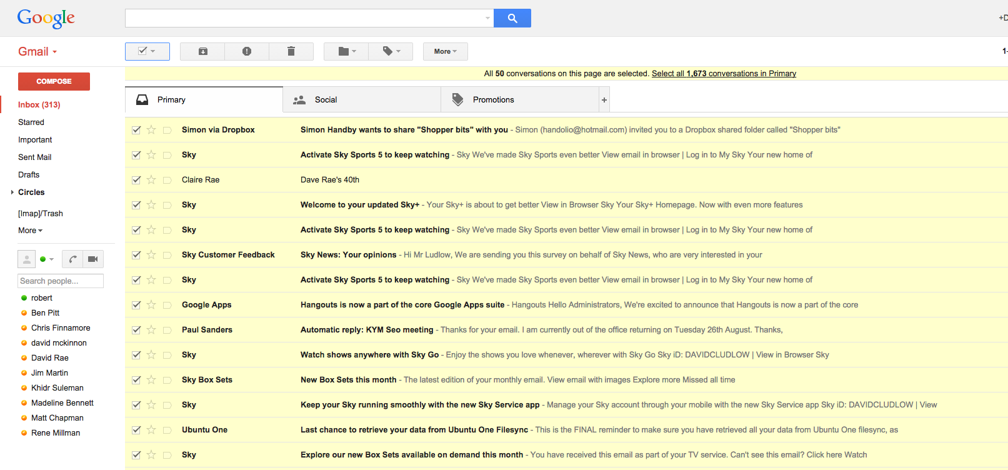This screenshot has width=1008, height=470.
Task: Star the Ubuntu One email
Action: coord(151,430)
